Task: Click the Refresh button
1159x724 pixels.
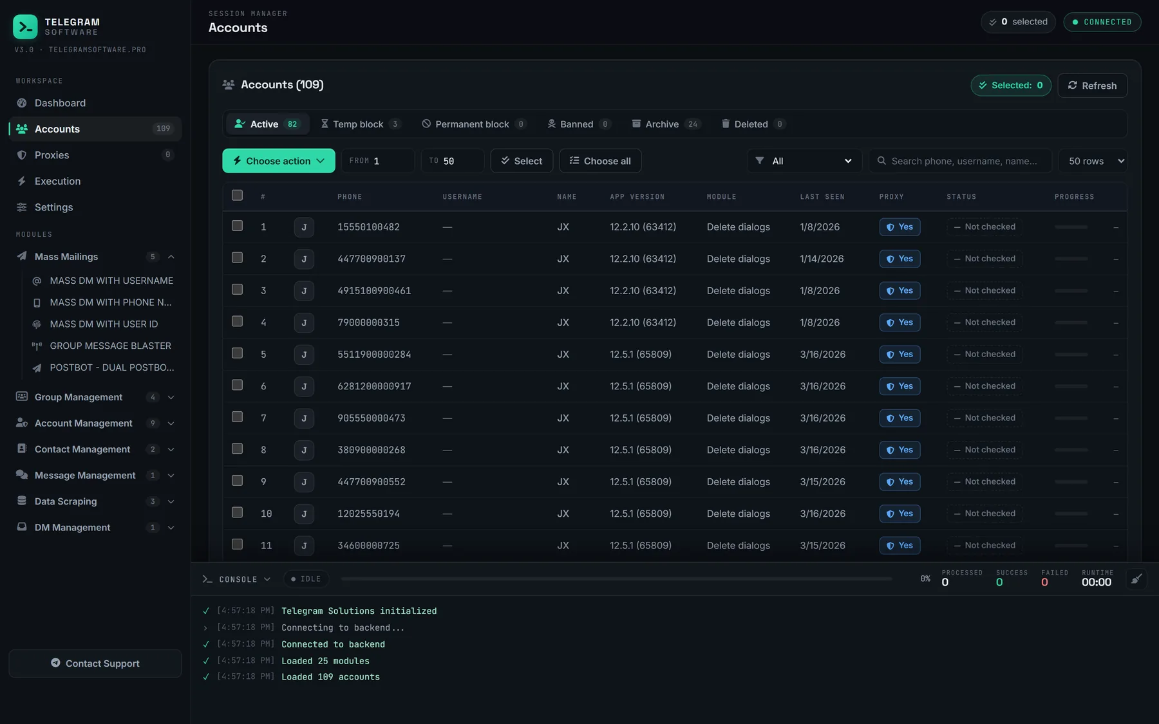Action: point(1092,86)
